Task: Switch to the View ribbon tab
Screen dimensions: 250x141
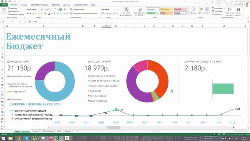Action: point(93,5)
